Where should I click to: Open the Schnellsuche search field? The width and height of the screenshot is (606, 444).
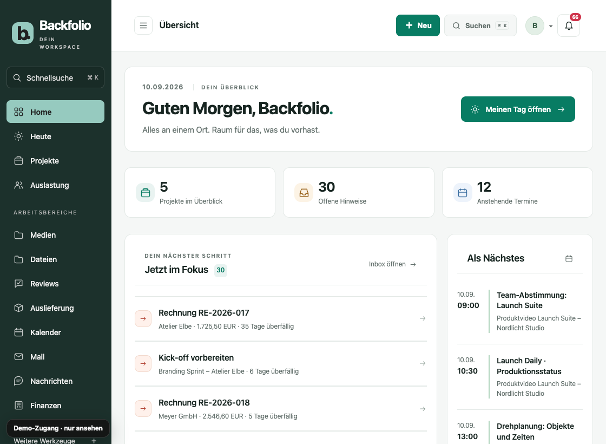[55, 78]
